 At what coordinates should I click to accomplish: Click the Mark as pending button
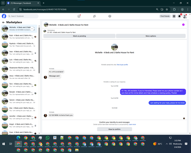pos(79,36)
